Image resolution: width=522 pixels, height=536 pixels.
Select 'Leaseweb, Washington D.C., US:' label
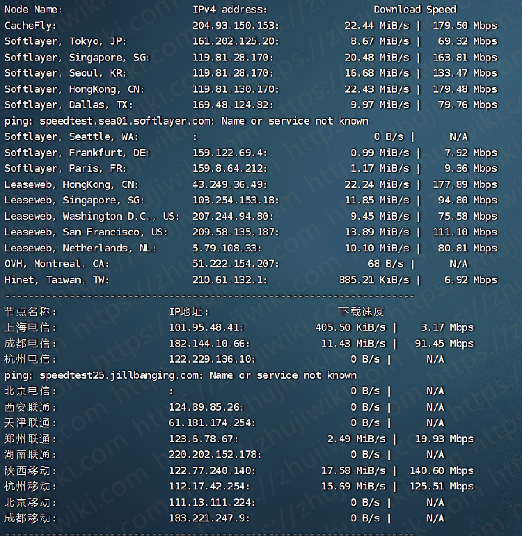(92, 216)
